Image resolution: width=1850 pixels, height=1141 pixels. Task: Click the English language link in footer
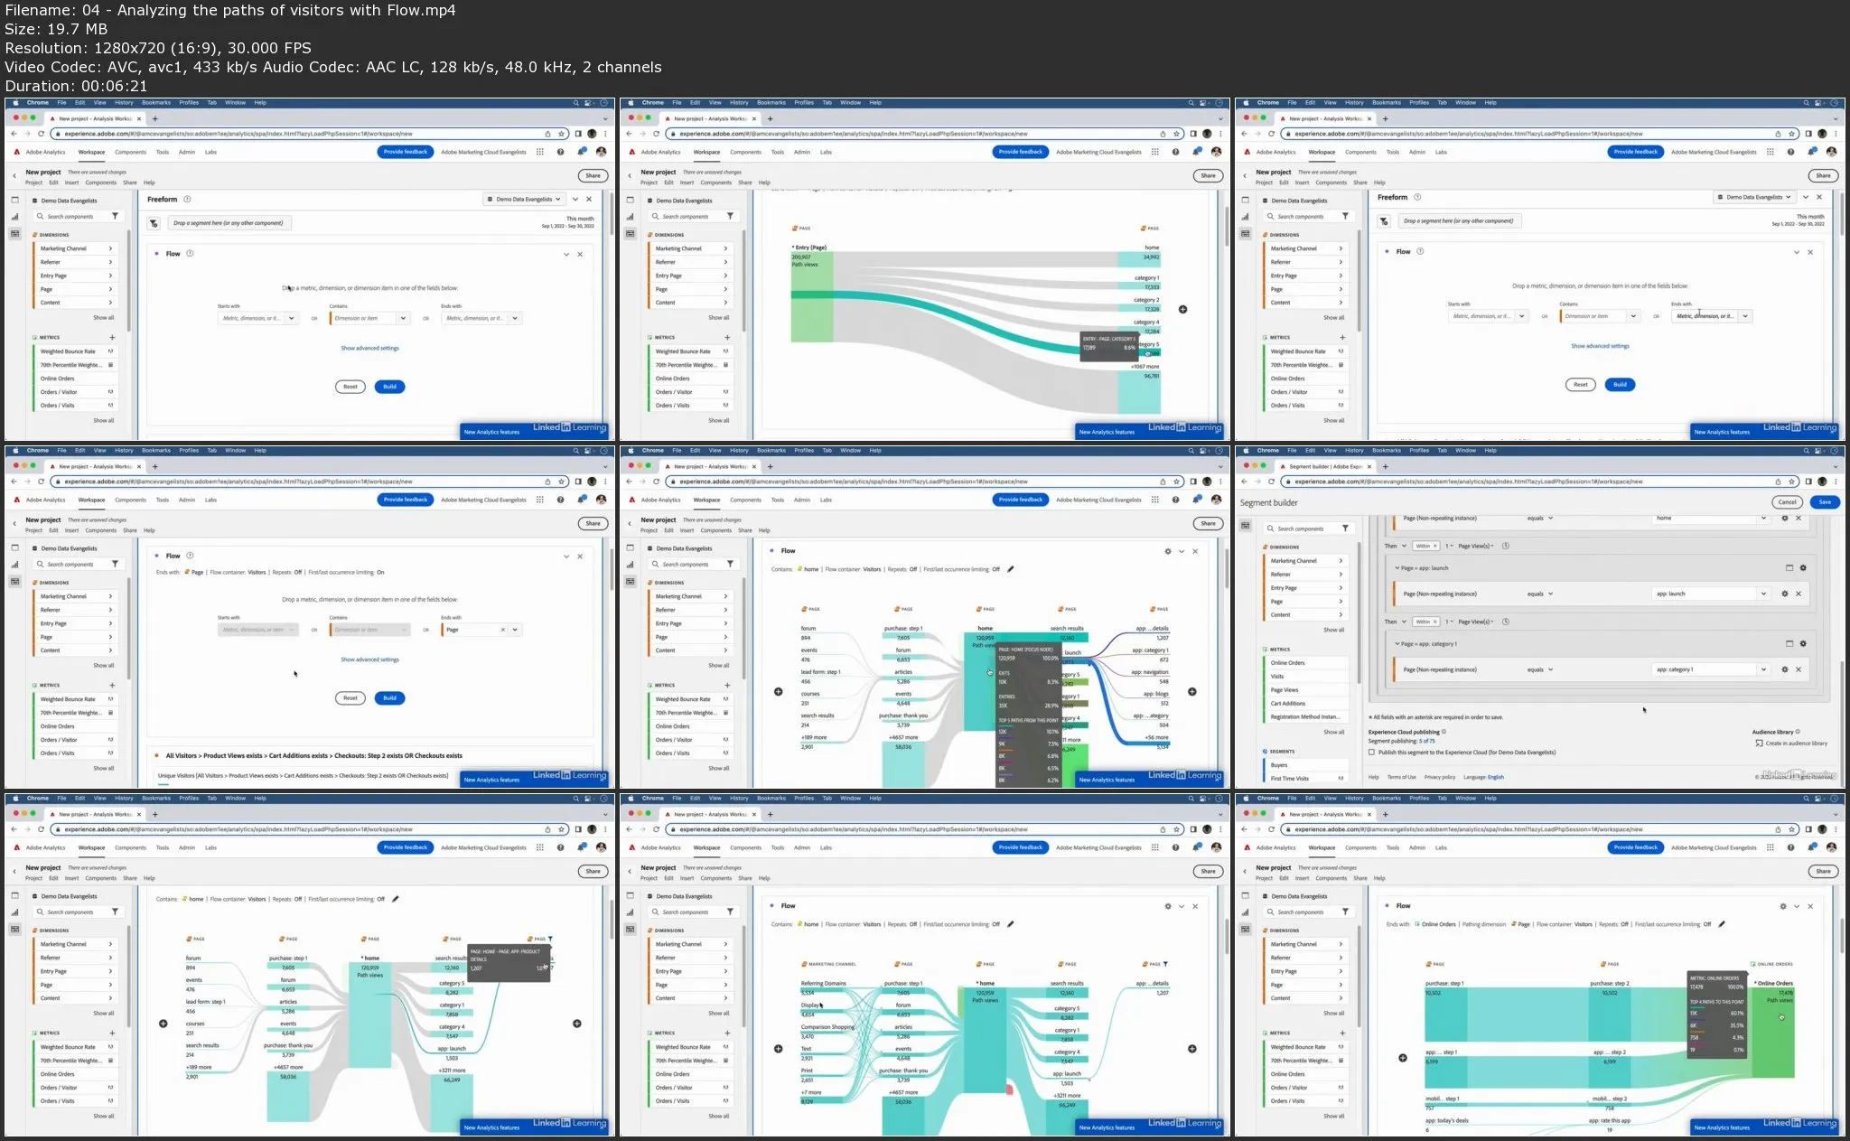tap(1496, 777)
